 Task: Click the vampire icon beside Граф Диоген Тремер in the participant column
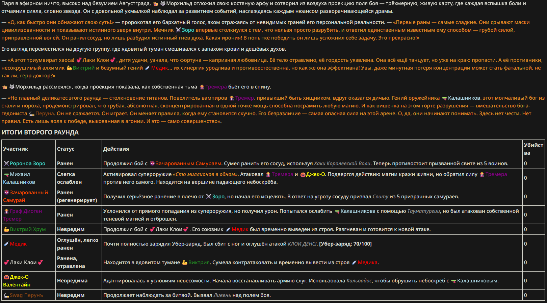pyautogui.click(x=6, y=211)
